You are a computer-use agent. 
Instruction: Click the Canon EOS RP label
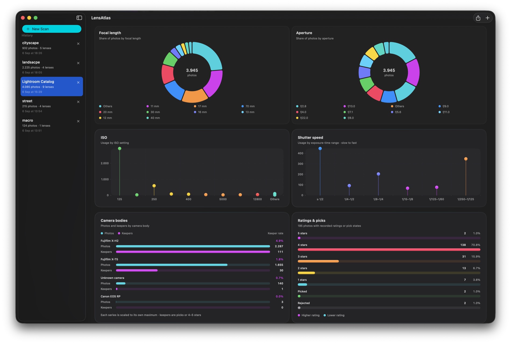coord(111,296)
